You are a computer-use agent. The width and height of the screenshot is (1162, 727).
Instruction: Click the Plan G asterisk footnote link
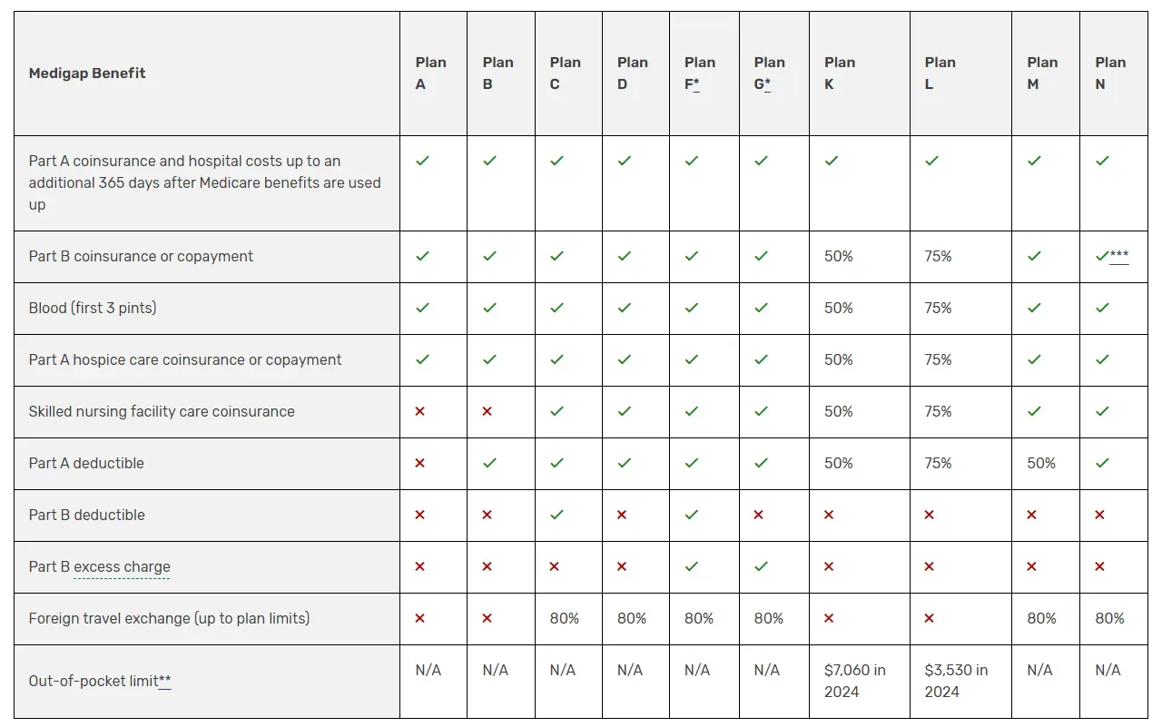point(767,84)
